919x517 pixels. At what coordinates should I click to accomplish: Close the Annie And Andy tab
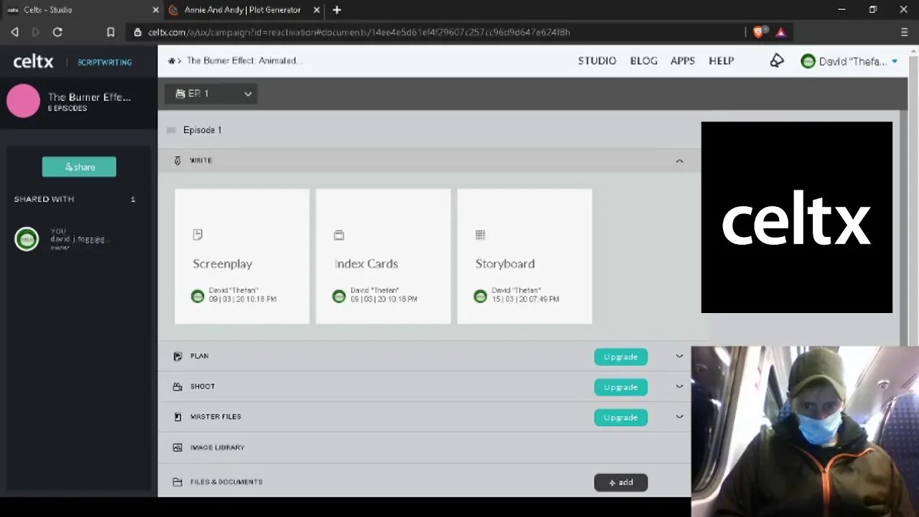coord(316,10)
